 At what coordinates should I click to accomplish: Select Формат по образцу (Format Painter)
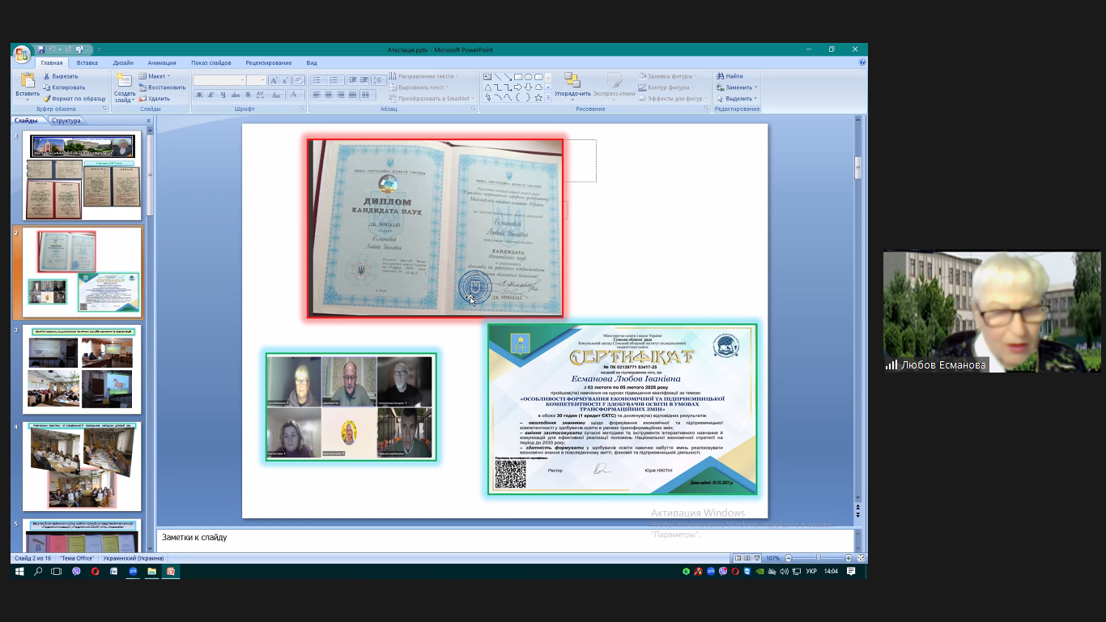pyautogui.click(x=74, y=99)
